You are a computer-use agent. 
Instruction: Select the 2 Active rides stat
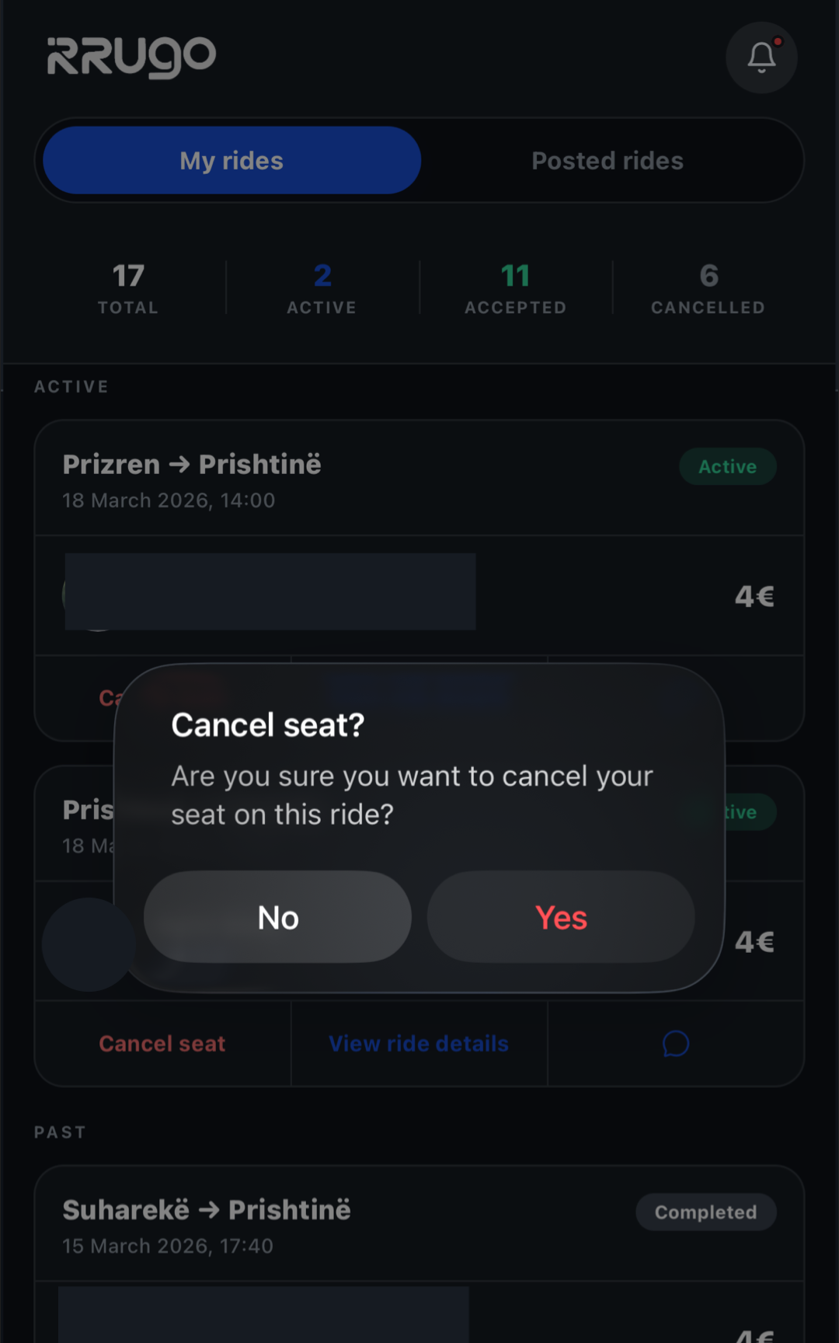pos(322,288)
